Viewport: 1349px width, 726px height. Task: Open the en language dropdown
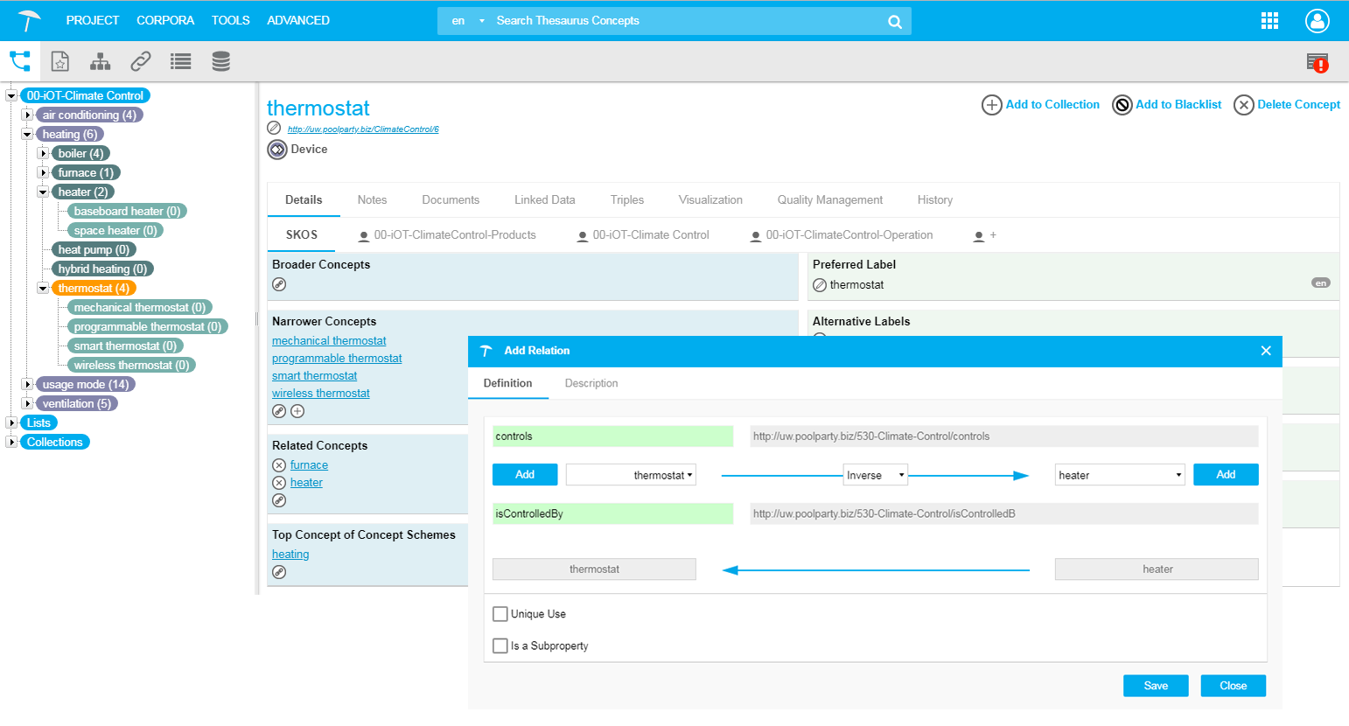(x=466, y=21)
